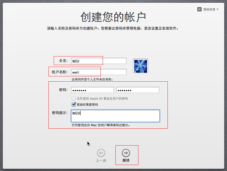
Task: Click the 密码提示: label
Action: click(x=60, y=113)
